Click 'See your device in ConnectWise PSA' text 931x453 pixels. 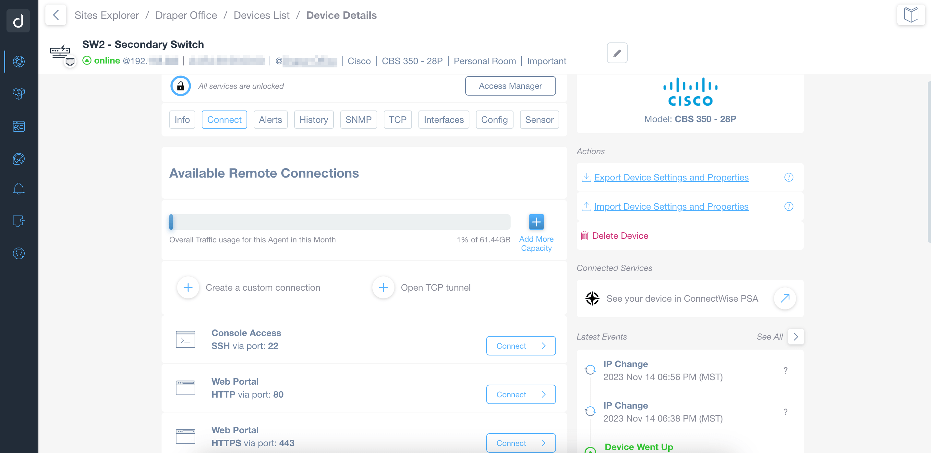(x=682, y=299)
